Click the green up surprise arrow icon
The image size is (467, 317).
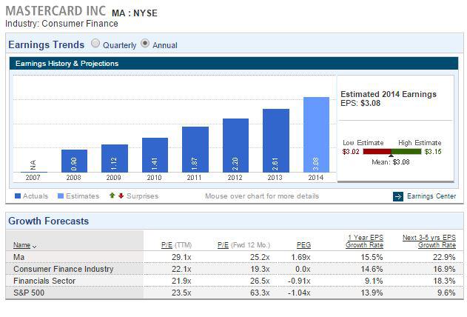112,196
